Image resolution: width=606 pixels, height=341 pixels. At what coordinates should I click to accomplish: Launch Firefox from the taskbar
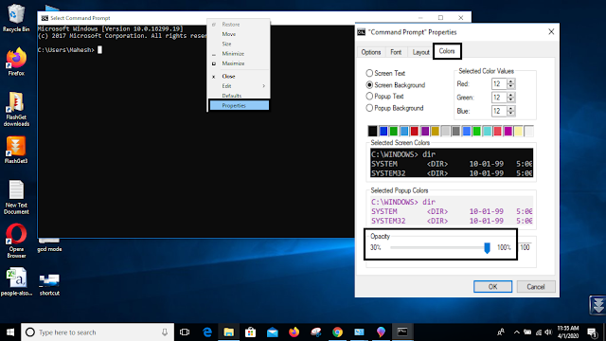294,332
